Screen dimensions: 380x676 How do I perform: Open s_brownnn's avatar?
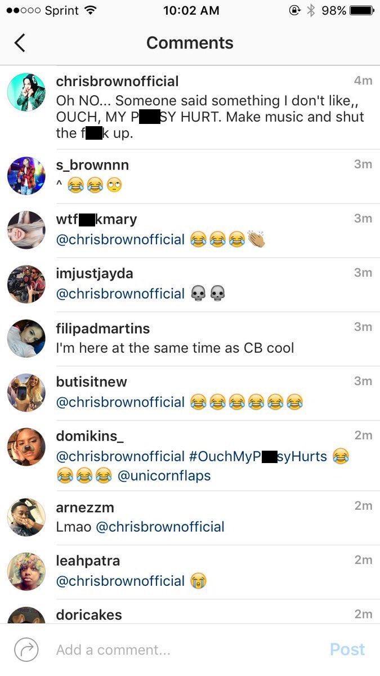pos(26,176)
